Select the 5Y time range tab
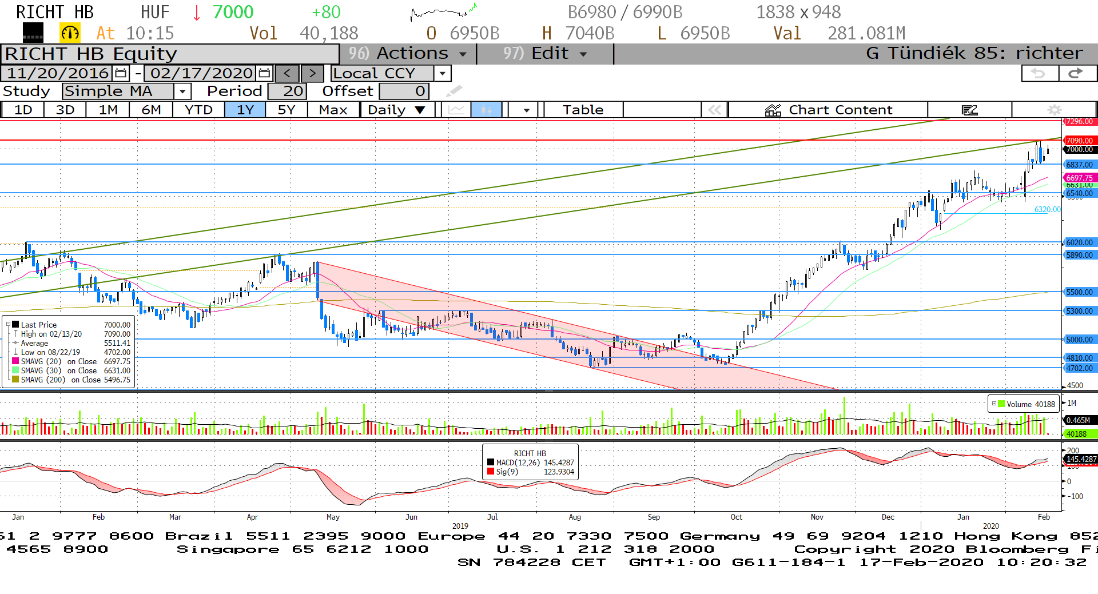1098x594 pixels. [x=287, y=110]
